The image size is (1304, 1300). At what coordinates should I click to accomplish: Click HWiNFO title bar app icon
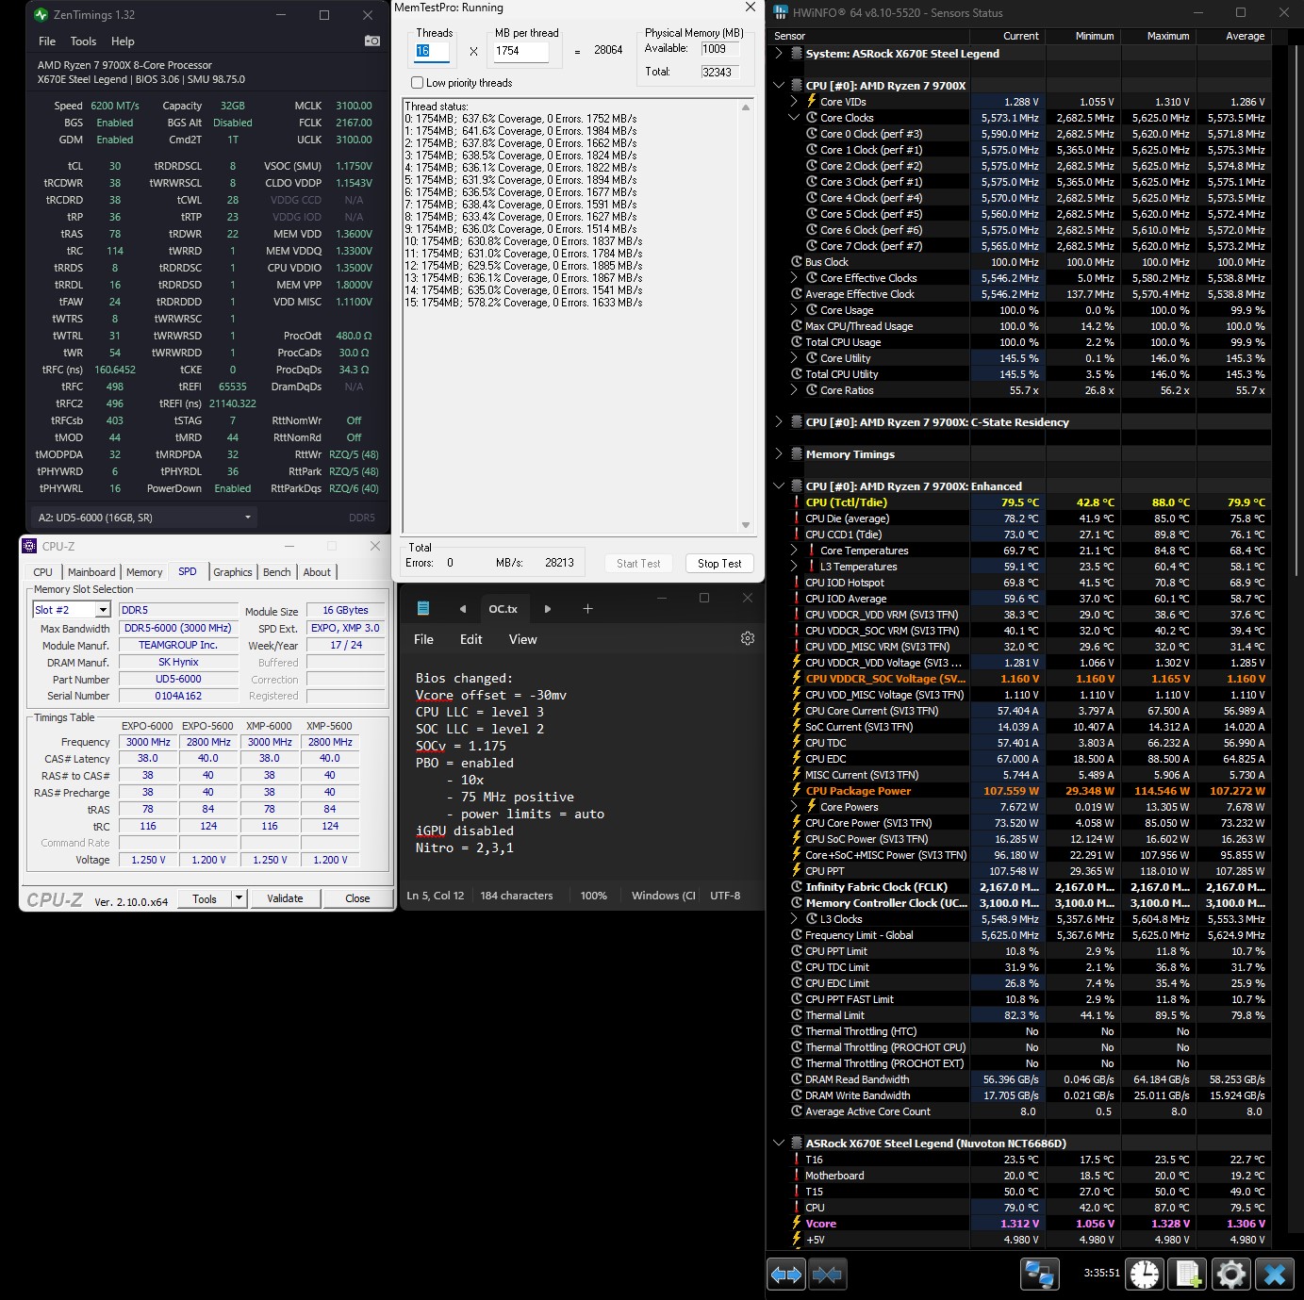(x=781, y=12)
